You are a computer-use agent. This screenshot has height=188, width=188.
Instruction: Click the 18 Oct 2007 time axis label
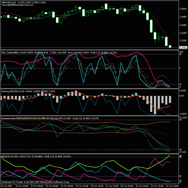pyautogui.click(x=7, y=186)
